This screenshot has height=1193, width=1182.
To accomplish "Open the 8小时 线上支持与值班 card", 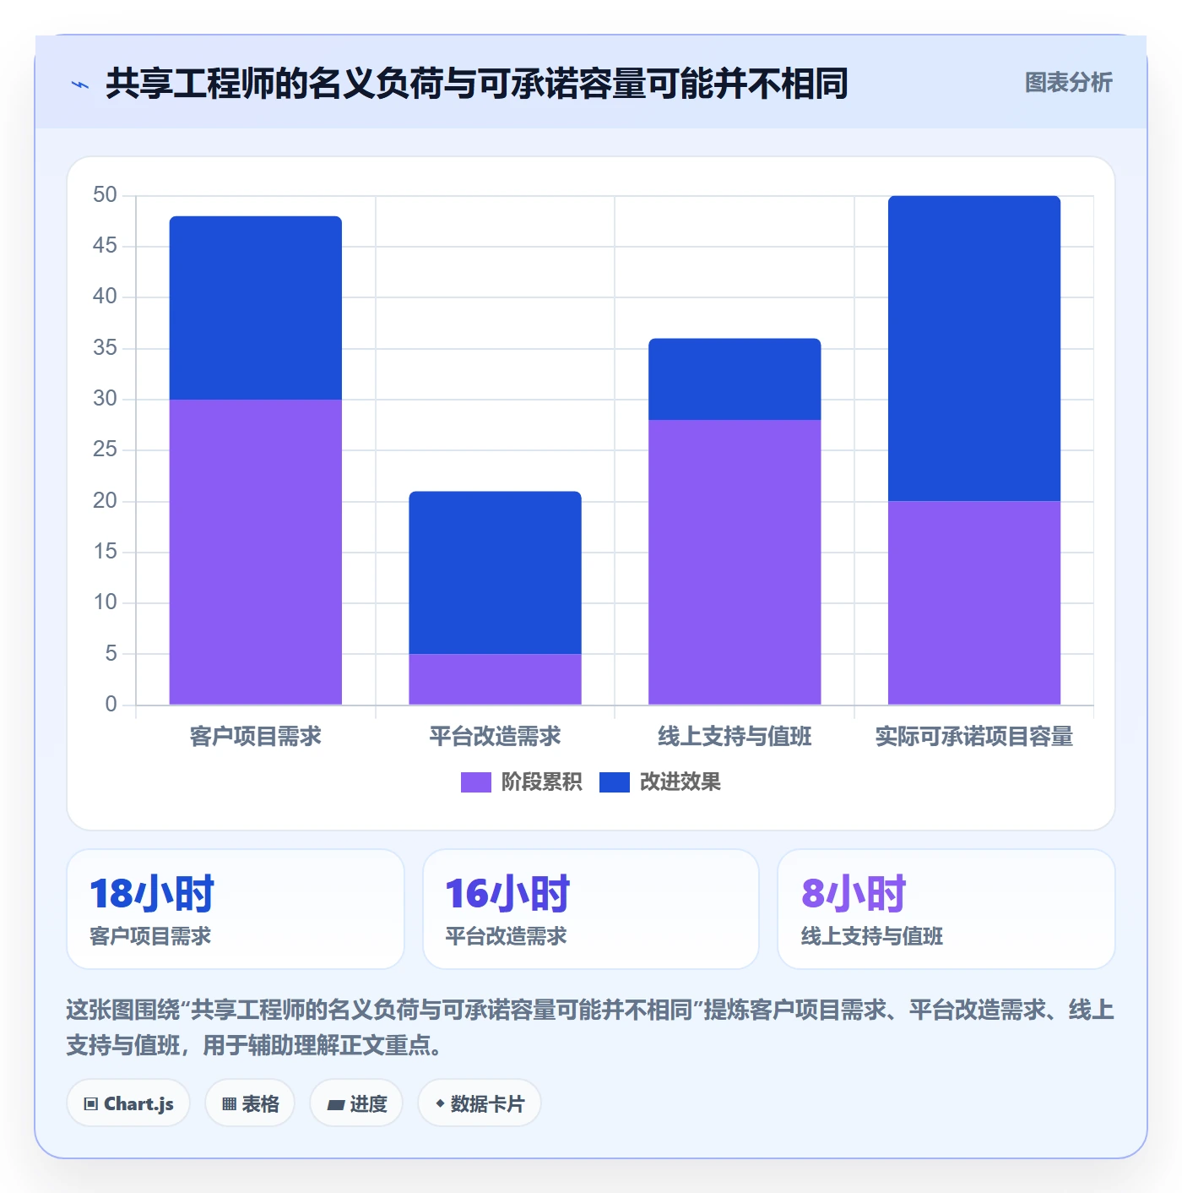I will pos(946,909).
